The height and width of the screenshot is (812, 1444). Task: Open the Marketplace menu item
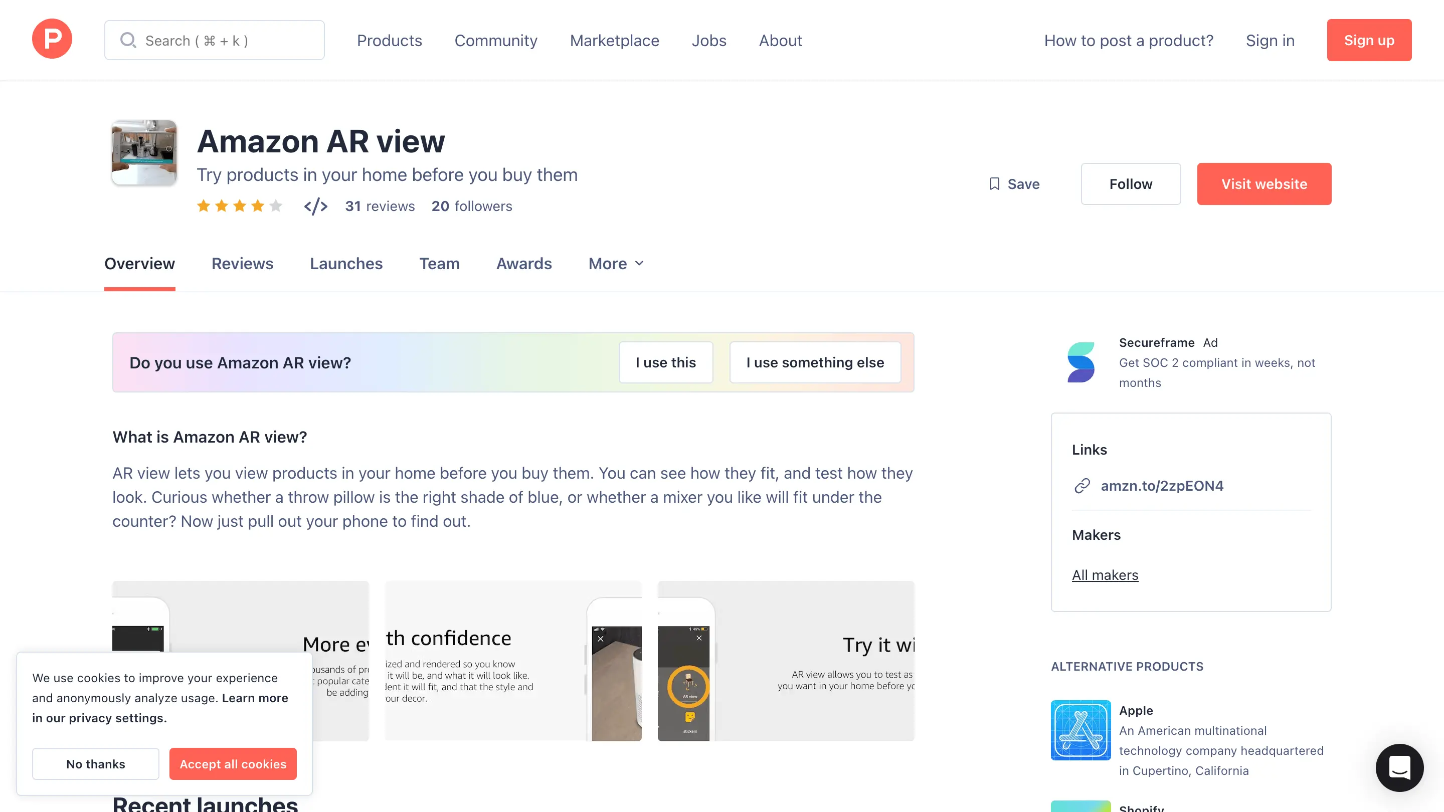614,40
